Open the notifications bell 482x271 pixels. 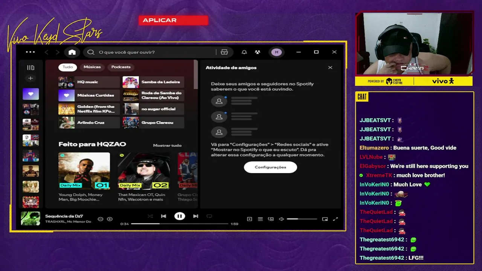click(244, 52)
